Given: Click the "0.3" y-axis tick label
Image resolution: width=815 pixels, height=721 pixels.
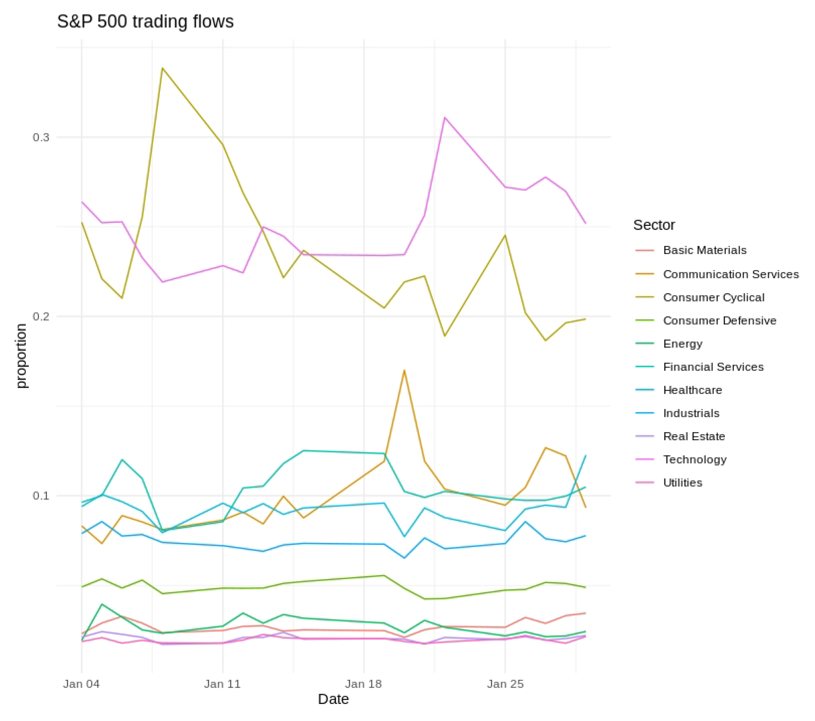Looking at the screenshot, I should click(x=41, y=137).
